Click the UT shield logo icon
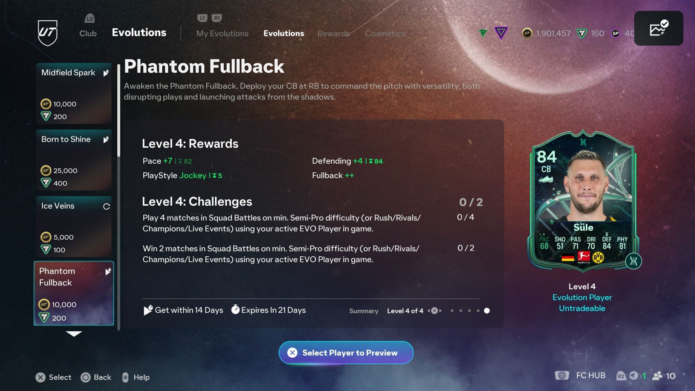This screenshot has width=695, height=391. [47, 33]
